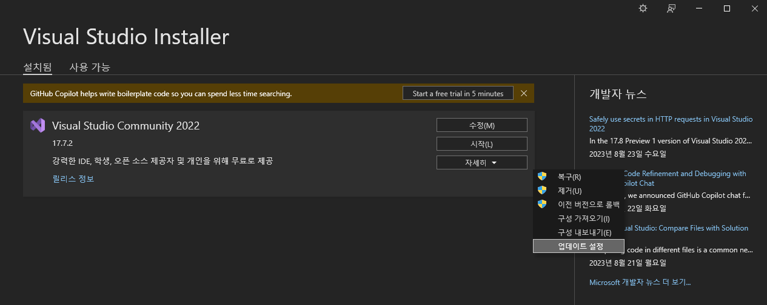Screen dimensions: 767x305
Task: Click the Visual Studio Community 2022 title
Action: tap(126, 126)
